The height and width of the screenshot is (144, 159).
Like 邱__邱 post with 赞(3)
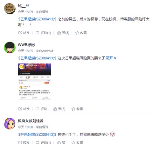63,33
